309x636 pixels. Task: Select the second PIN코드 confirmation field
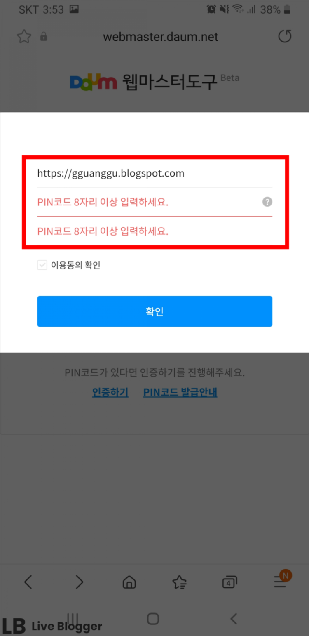point(154,231)
